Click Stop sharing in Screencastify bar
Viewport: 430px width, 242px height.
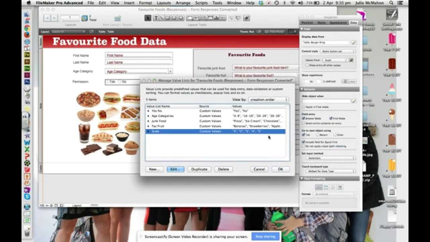tap(265, 237)
